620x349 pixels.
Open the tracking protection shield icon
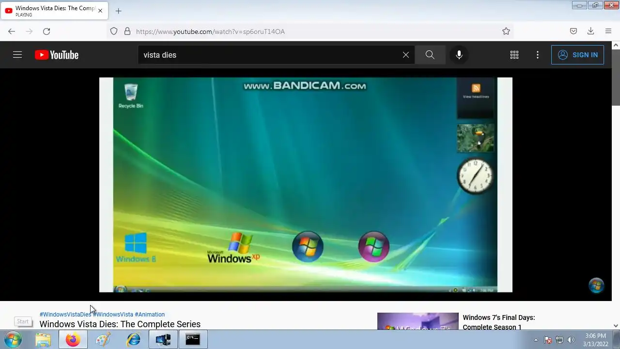click(x=114, y=32)
